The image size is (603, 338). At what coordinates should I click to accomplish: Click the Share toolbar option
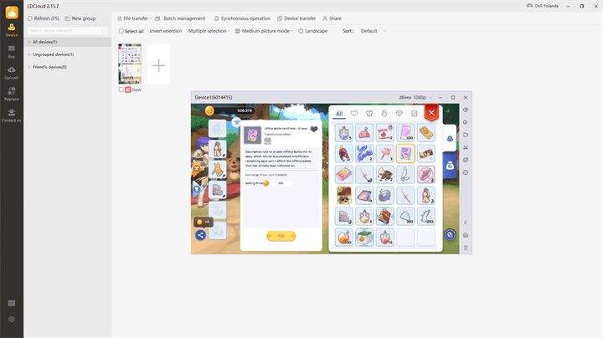(x=332, y=18)
